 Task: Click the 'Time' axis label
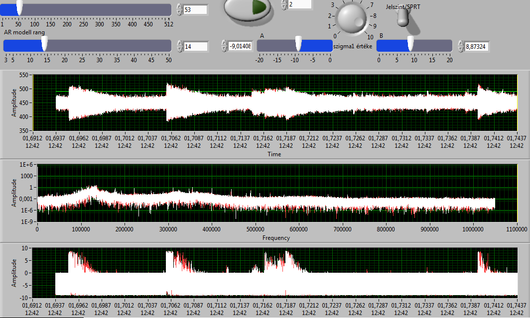click(274, 154)
